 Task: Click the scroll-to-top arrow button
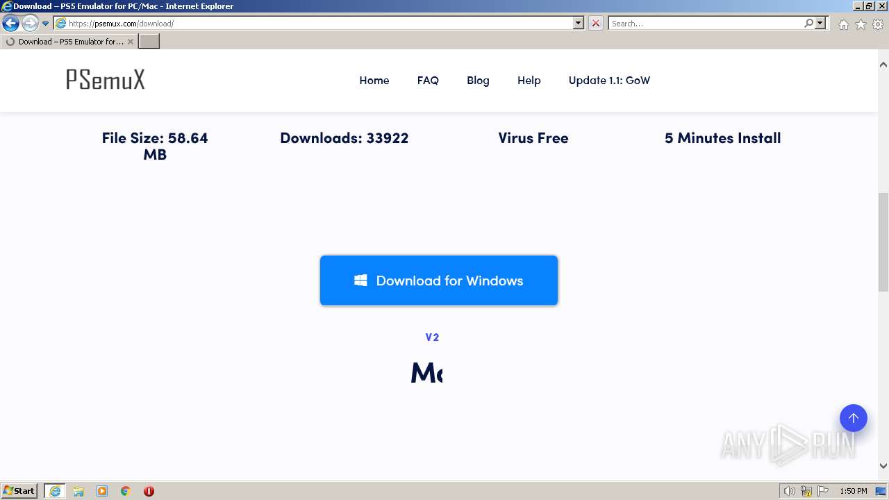pos(853,418)
